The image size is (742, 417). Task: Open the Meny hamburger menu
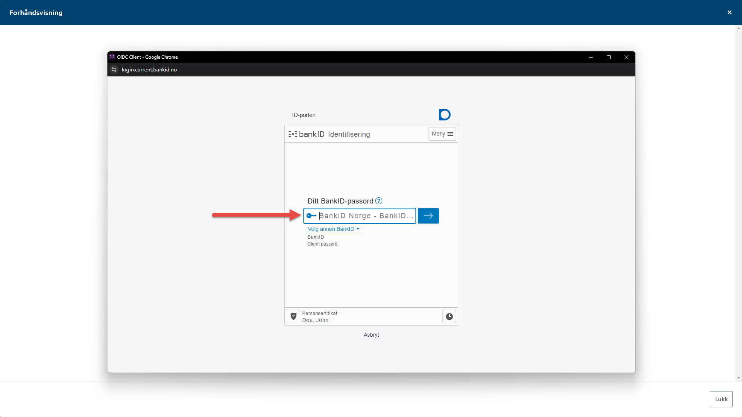(442, 134)
